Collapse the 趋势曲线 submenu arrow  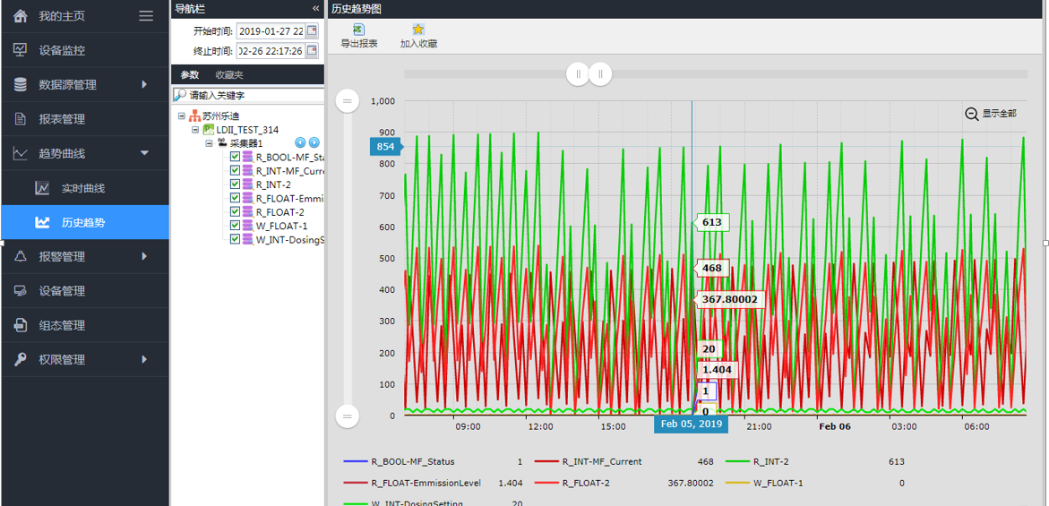click(x=144, y=154)
